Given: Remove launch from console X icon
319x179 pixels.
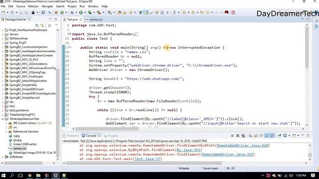Looking at the screenshot, I should [x=238, y=136].
